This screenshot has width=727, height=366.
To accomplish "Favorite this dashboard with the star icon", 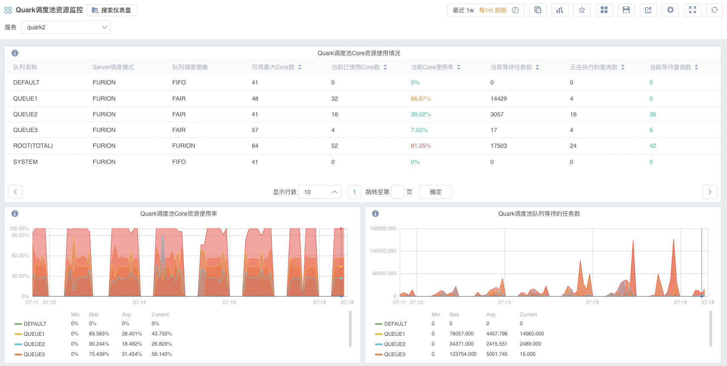I will coord(582,10).
